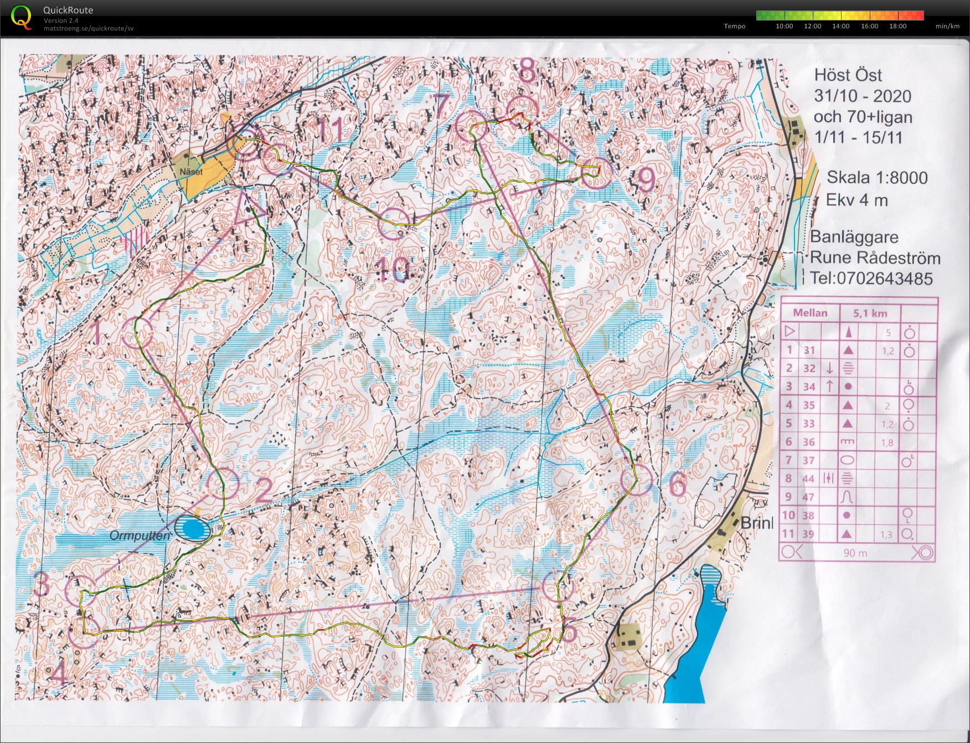Select control circle 6 on the map
Screen dimensions: 970x743
[x=637, y=479]
